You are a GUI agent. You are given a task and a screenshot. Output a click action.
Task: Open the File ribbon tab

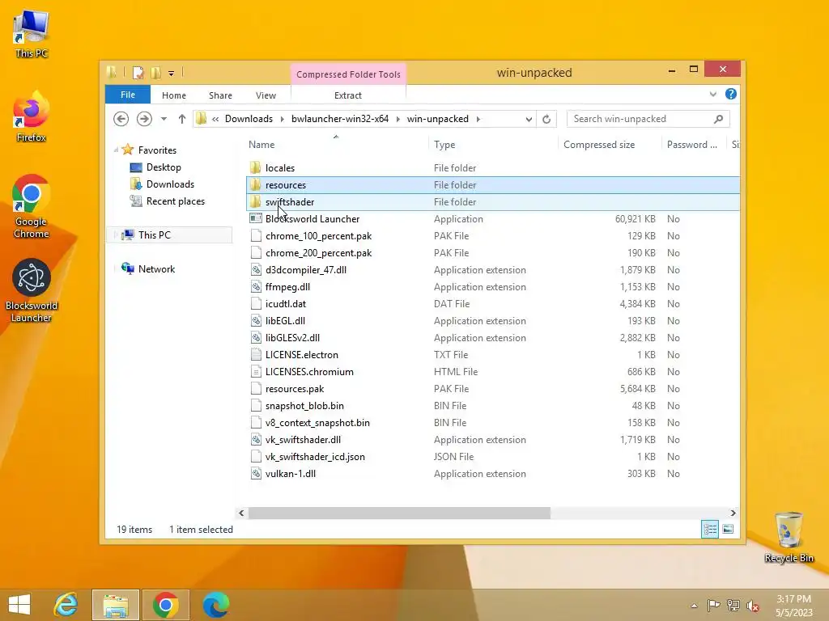point(128,95)
